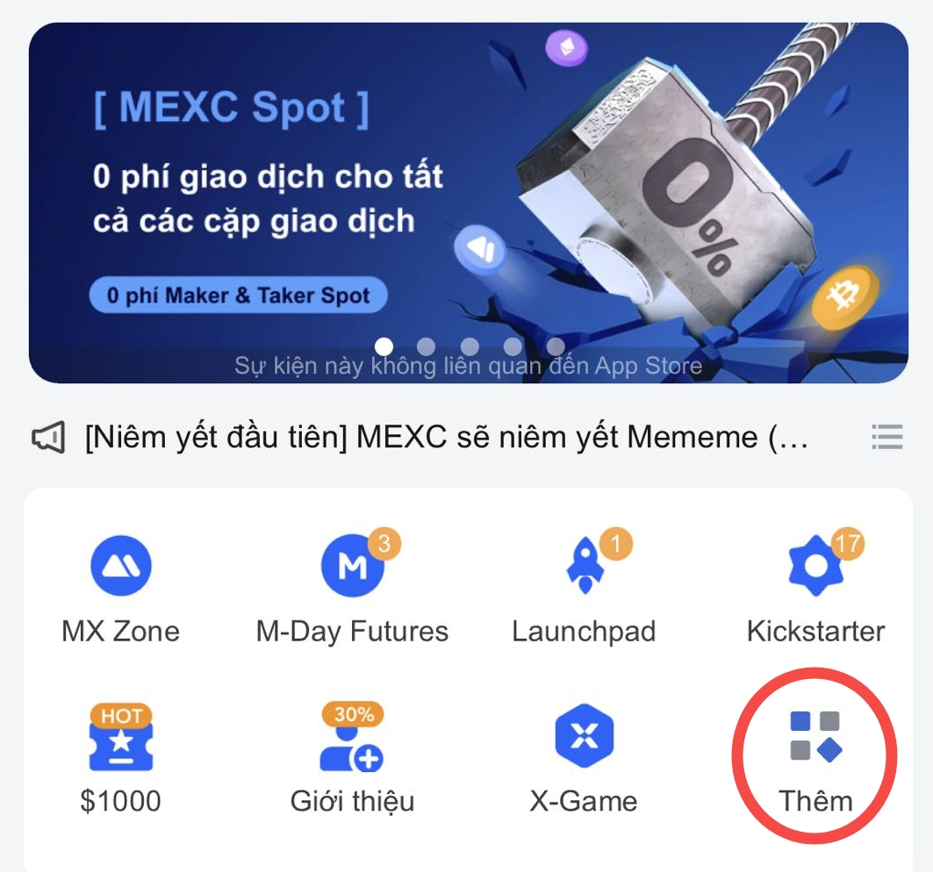Tap the MEXC Spot banner title
This screenshot has height=872, width=933.
232,108
